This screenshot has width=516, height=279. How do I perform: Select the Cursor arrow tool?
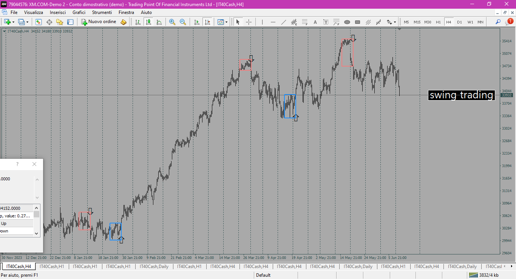tap(238, 22)
